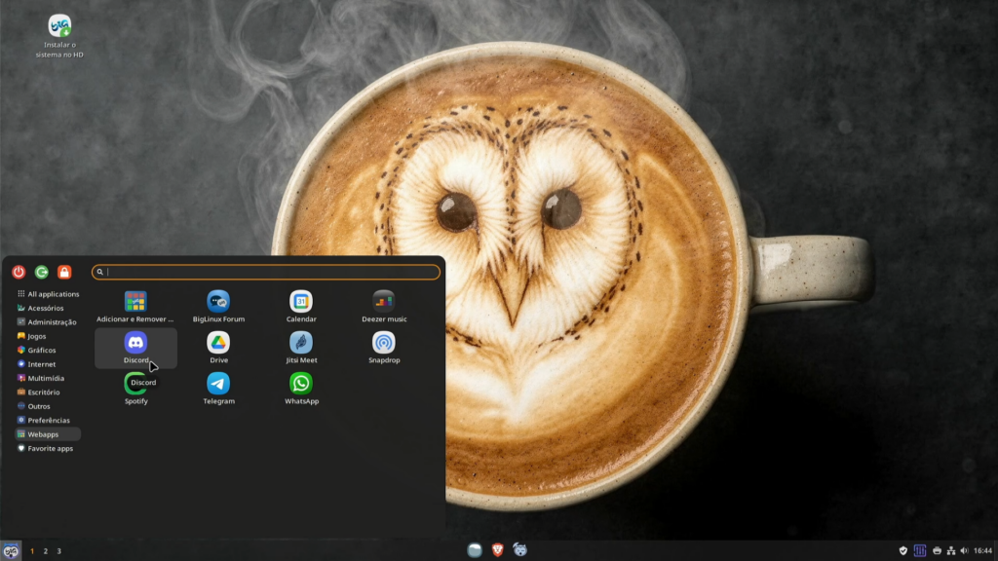Open Adicionar e Remover webapps tool
The height and width of the screenshot is (561, 998).
pyautogui.click(x=135, y=302)
